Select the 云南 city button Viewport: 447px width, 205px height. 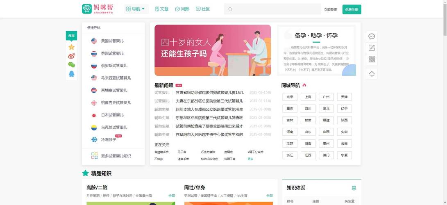tap(345, 143)
